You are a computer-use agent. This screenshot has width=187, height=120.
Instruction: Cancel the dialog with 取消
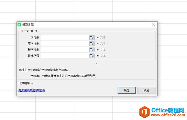click(146, 90)
